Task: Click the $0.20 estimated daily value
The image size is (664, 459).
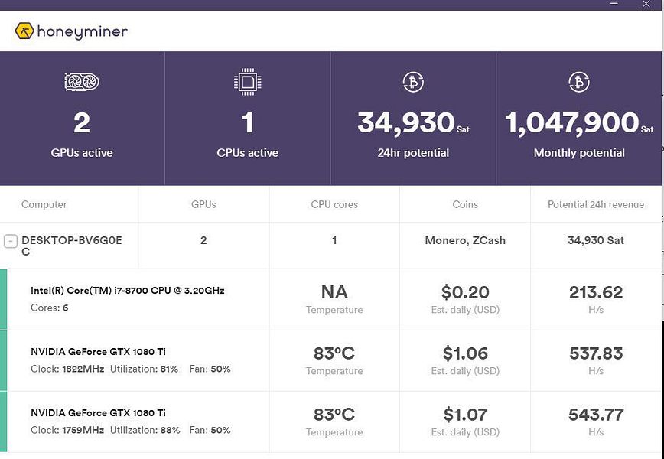Action: click(x=465, y=292)
